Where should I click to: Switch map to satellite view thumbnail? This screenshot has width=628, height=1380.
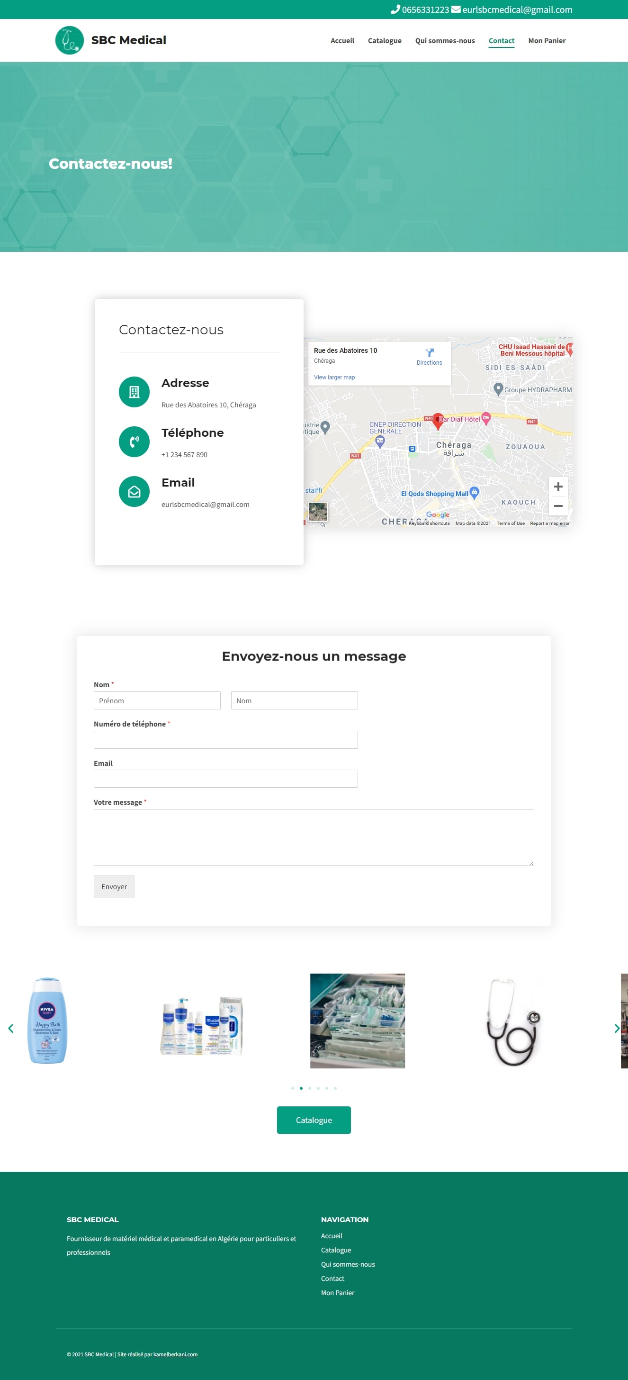(x=318, y=512)
